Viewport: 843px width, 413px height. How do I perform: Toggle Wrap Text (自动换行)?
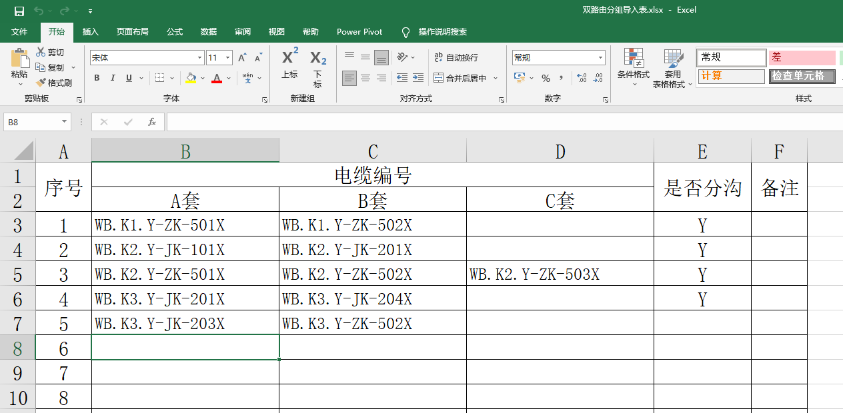point(456,58)
